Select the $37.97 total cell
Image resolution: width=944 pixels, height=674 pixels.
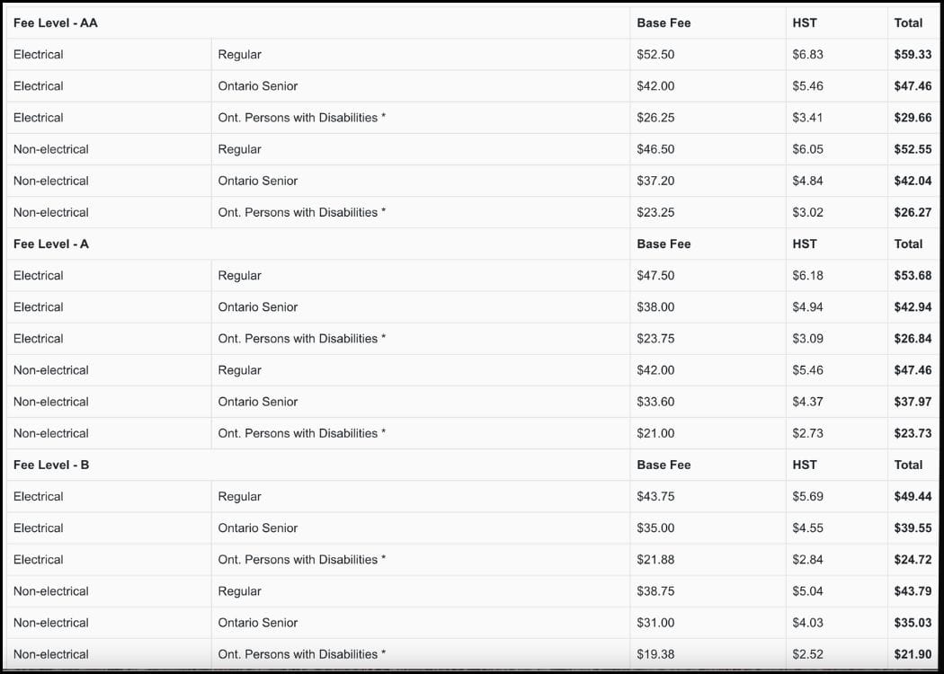coord(913,402)
